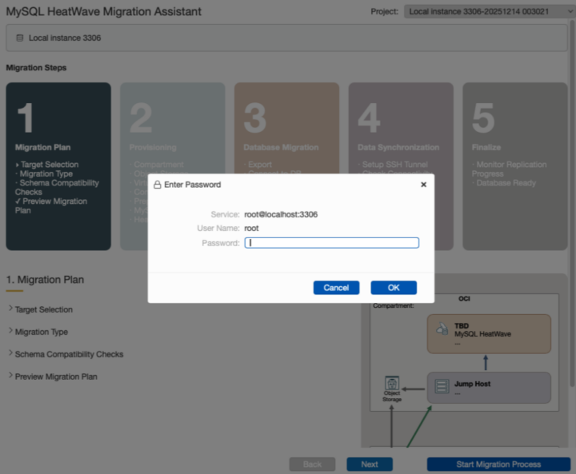The height and width of the screenshot is (474, 576).
Task: Expand the Target Selection section
Action: pos(43,309)
